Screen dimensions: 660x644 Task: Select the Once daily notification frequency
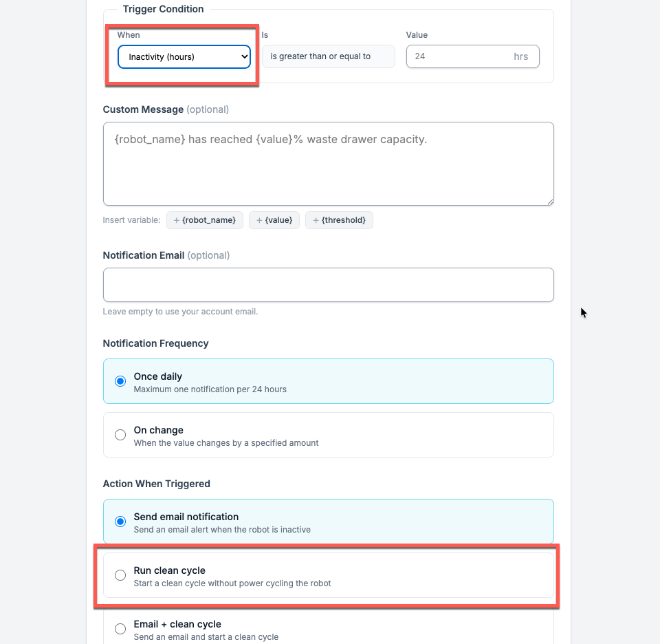[120, 380]
